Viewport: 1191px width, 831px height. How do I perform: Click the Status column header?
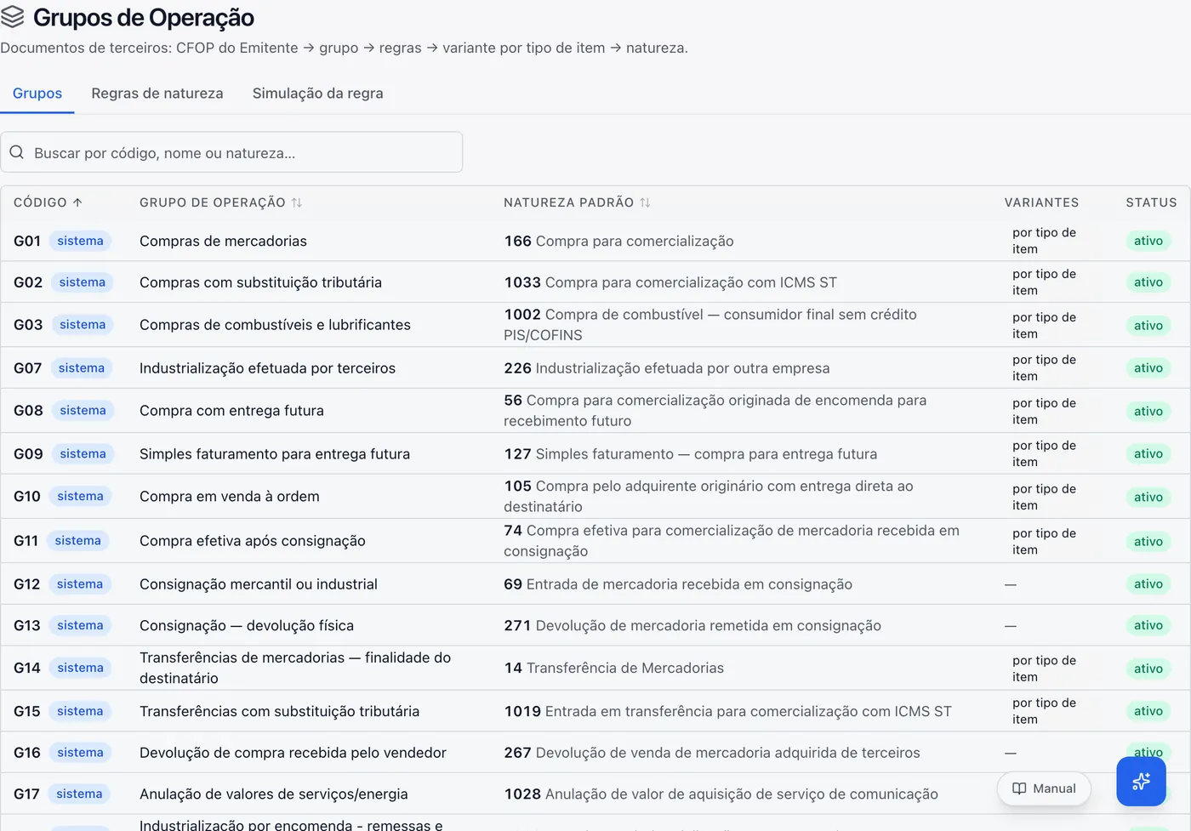coord(1151,202)
